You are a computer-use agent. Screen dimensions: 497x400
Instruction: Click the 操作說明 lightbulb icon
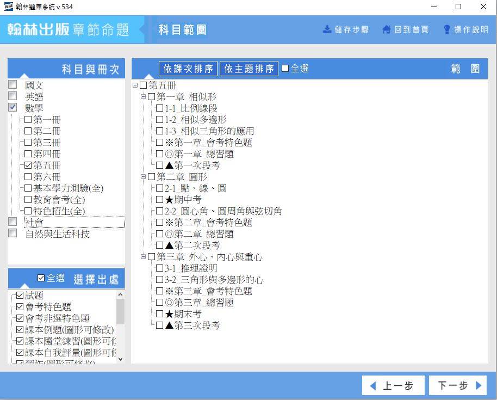click(x=447, y=29)
